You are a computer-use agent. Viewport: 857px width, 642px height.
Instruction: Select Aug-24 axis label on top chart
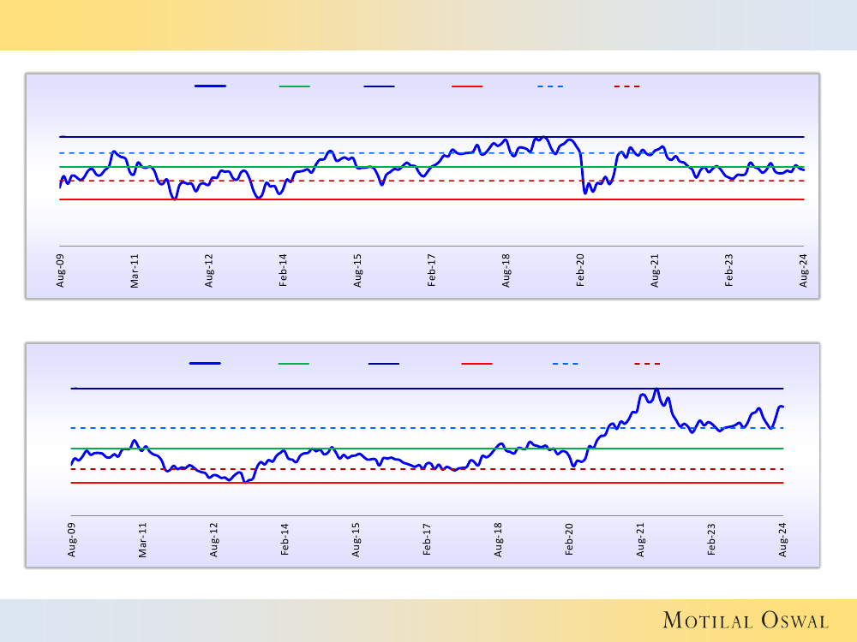[804, 270]
